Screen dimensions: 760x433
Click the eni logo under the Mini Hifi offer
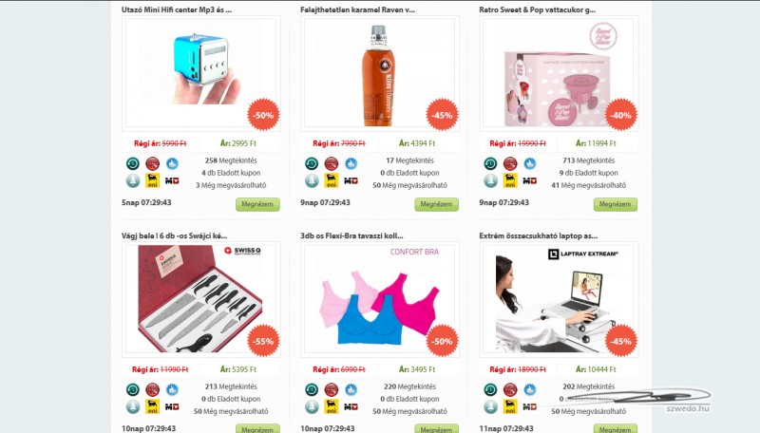coord(153,180)
